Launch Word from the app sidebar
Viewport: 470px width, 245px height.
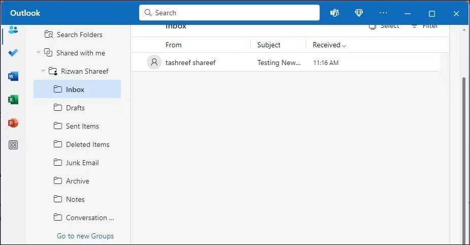(13, 76)
